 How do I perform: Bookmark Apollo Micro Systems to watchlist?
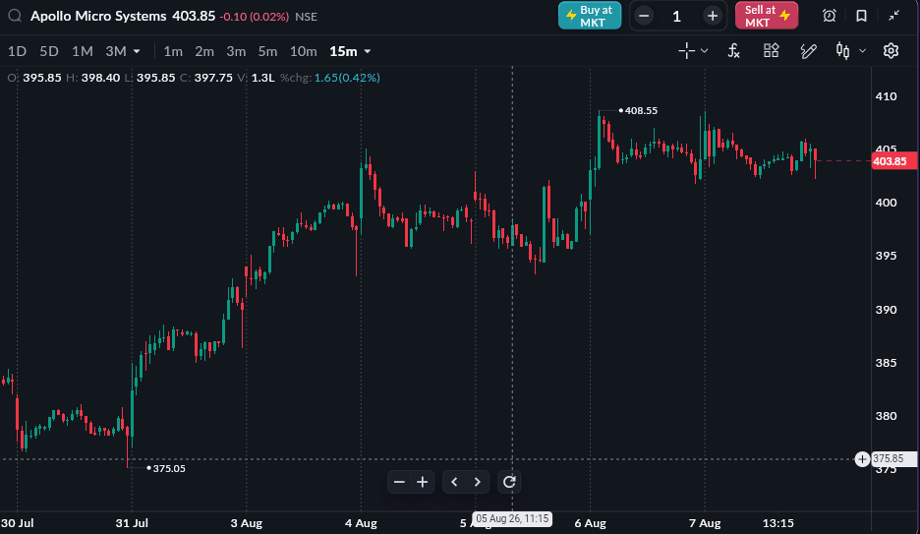coord(861,16)
